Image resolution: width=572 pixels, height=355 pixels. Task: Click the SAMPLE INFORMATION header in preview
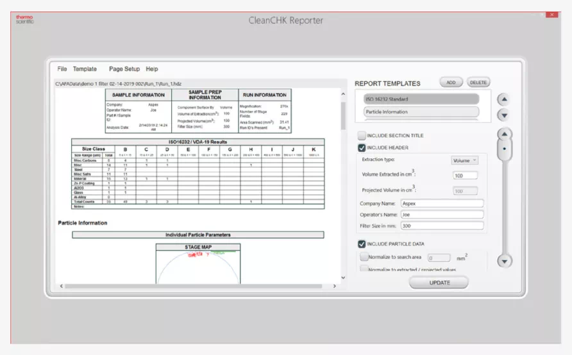139,95
